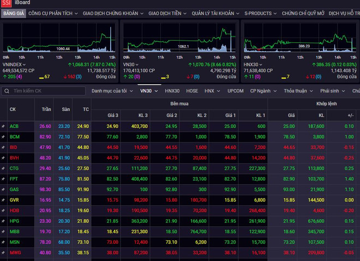Viewport: 360px width, 261px height.
Task: Pin the GVR stock row
Action: 3,200
